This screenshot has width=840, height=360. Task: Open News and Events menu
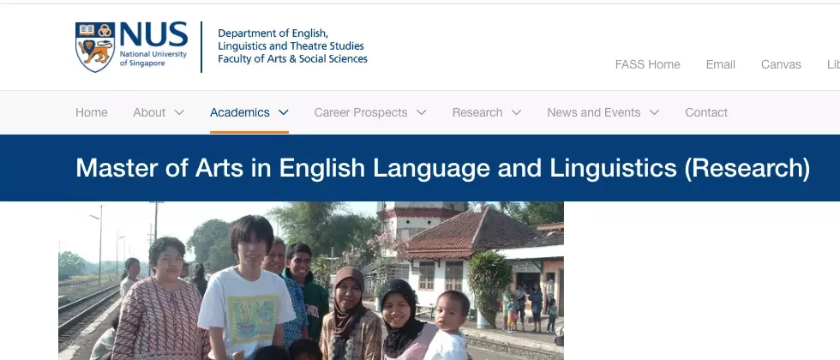(593, 112)
